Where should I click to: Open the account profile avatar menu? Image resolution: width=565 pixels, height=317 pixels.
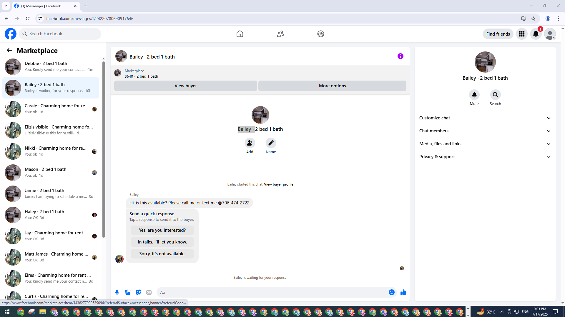point(550,34)
